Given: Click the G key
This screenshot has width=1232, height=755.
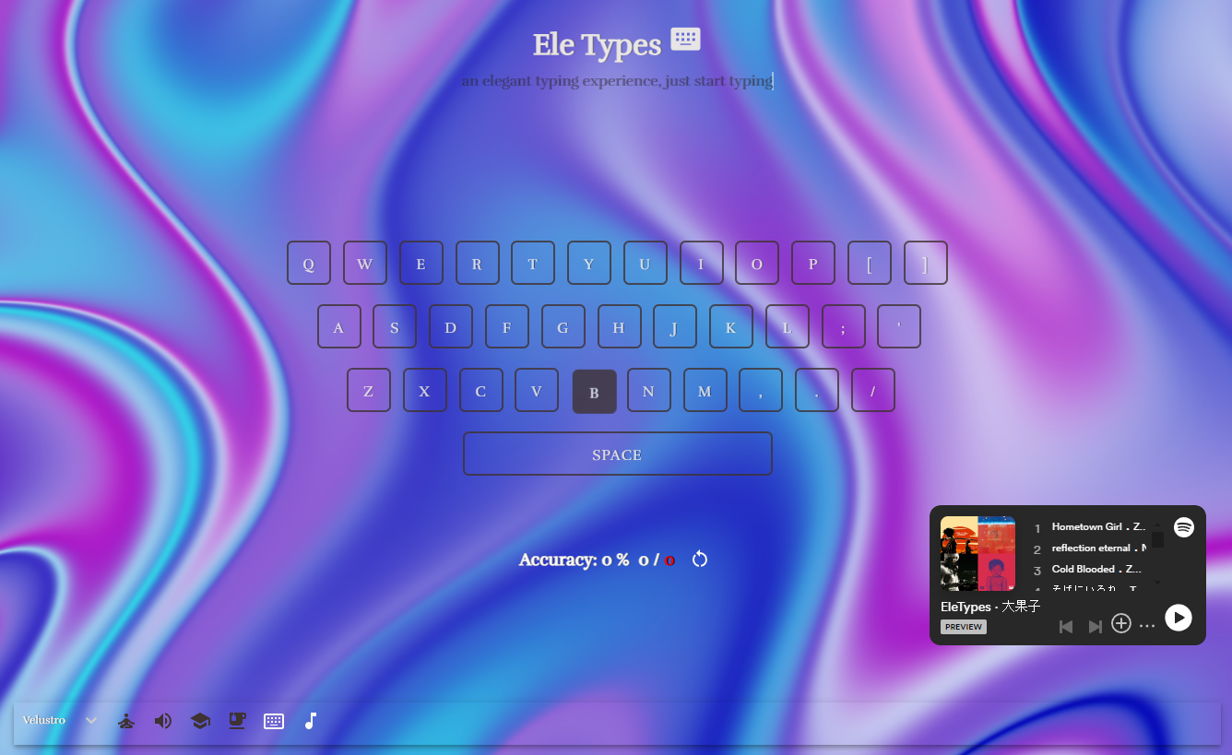Looking at the screenshot, I should click(x=563, y=326).
